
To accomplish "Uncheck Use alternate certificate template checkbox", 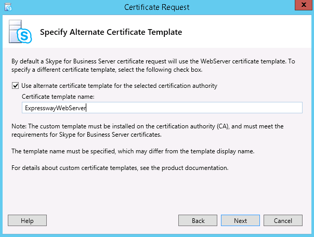I will tap(16, 86).
